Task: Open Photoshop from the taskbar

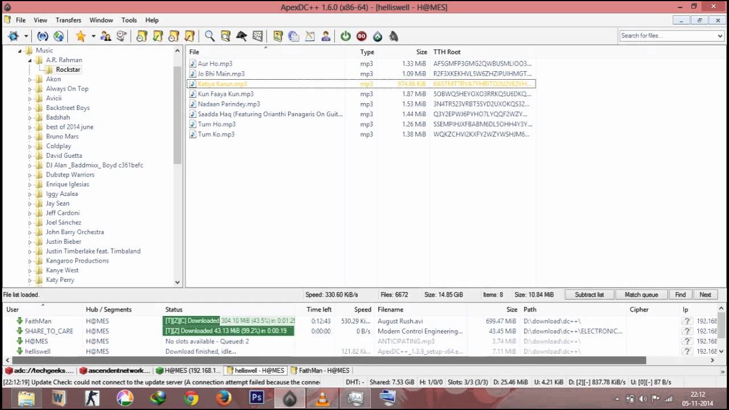Action: [x=257, y=397]
